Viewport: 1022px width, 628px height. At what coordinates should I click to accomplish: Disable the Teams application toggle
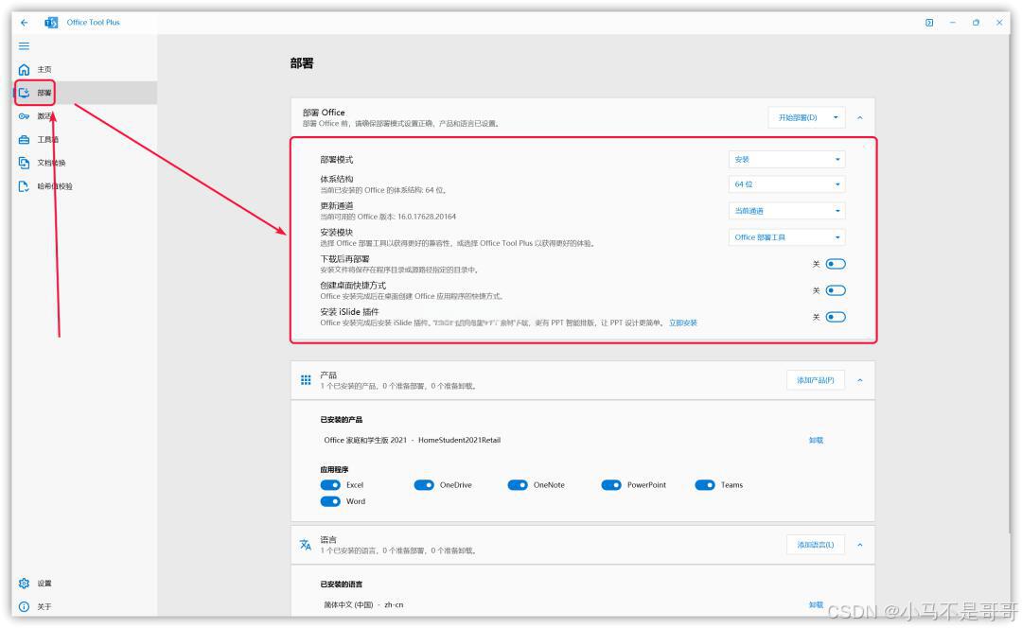tap(705, 484)
